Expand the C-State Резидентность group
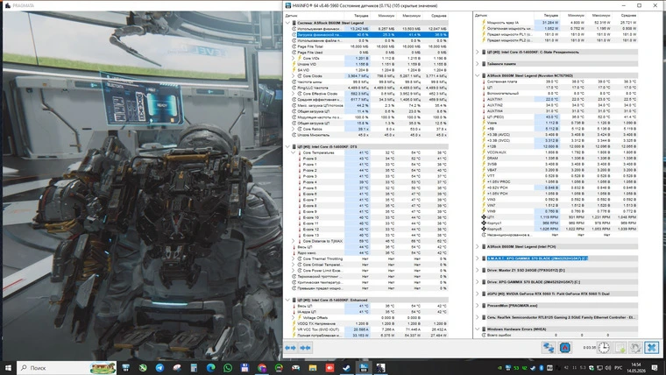Image resolution: width=666 pixels, height=375 pixels. [x=478, y=53]
